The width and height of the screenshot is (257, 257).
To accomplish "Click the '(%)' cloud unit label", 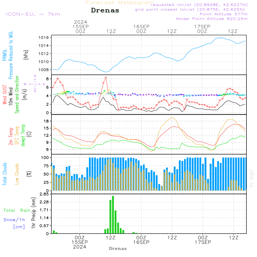I will pos(29,174).
